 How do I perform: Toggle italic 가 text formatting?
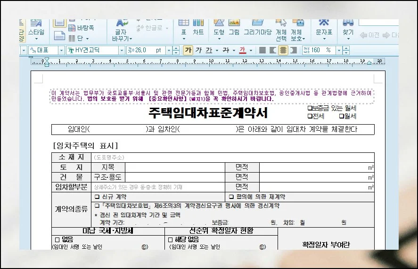[x=198, y=50]
